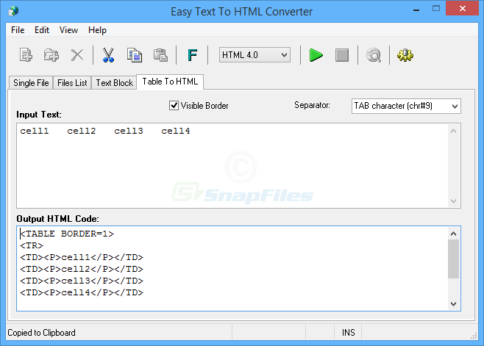The width and height of the screenshot is (484, 346).
Task: Switch to the Single File tab
Action: click(31, 83)
